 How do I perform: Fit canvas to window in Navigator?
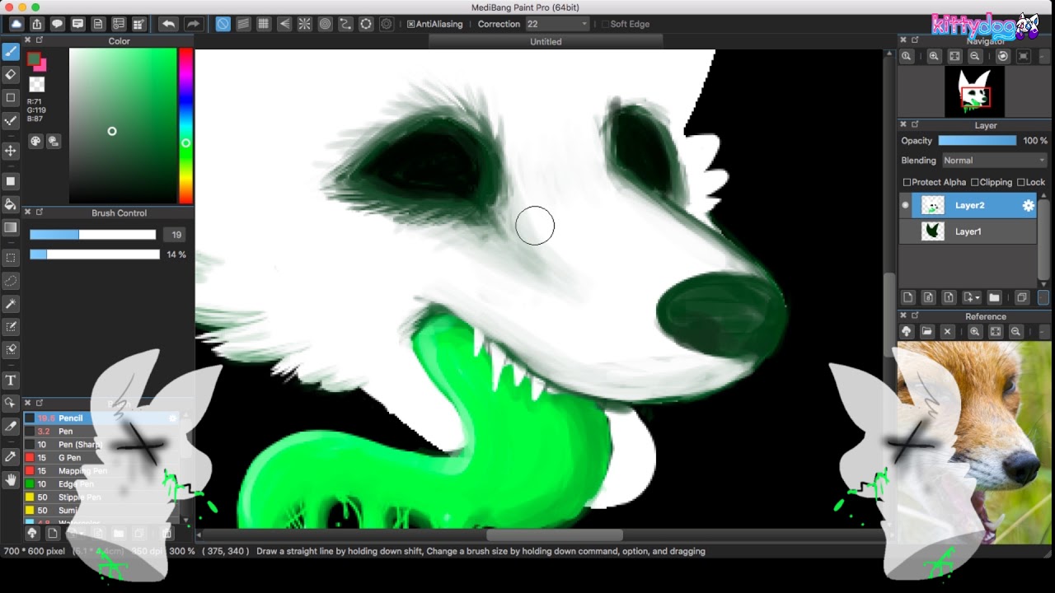click(954, 56)
